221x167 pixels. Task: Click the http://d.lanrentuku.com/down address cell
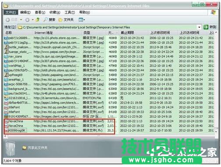pos(56,98)
